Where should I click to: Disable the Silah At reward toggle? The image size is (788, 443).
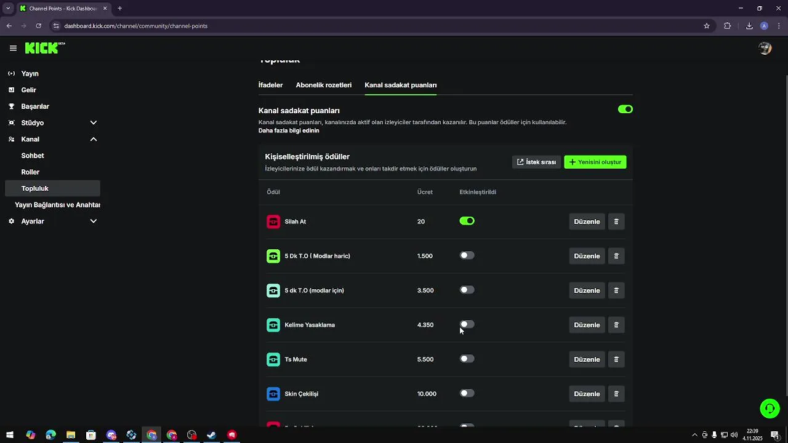coord(467,221)
